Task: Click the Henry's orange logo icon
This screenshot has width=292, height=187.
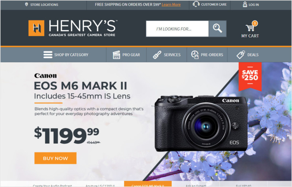Action: [36, 28]
